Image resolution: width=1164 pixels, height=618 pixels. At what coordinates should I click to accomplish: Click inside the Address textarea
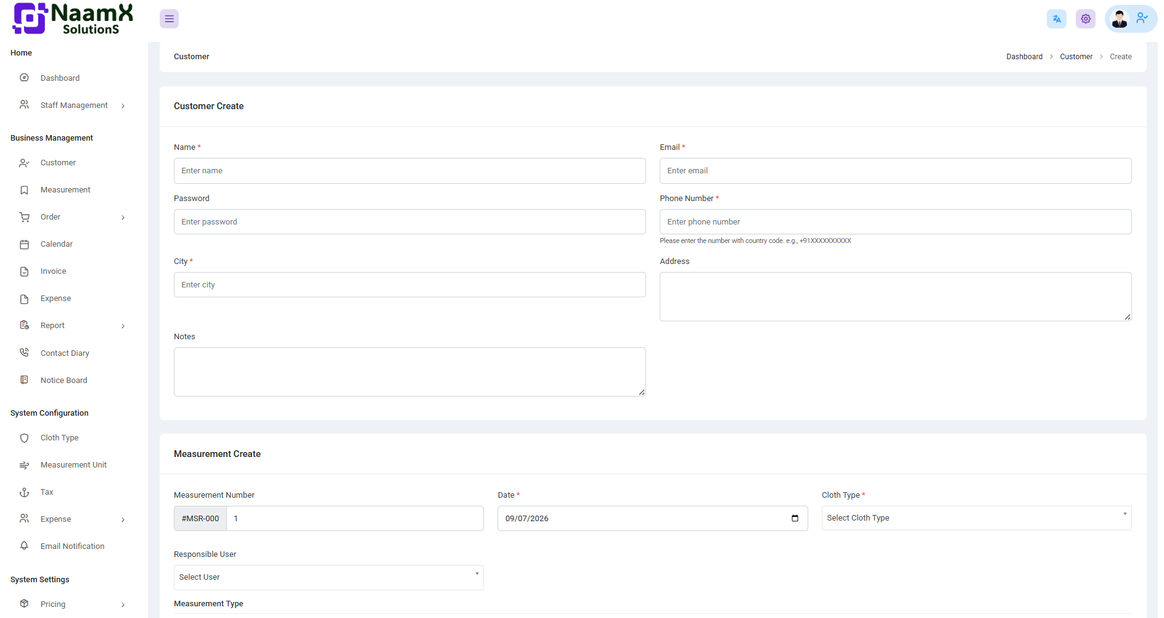click(x=895, y=297)
